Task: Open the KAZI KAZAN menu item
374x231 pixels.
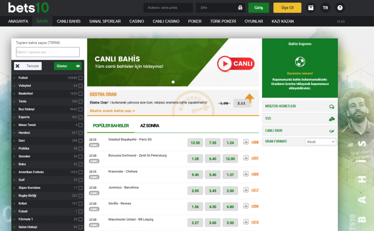Action: pos(283,21)
